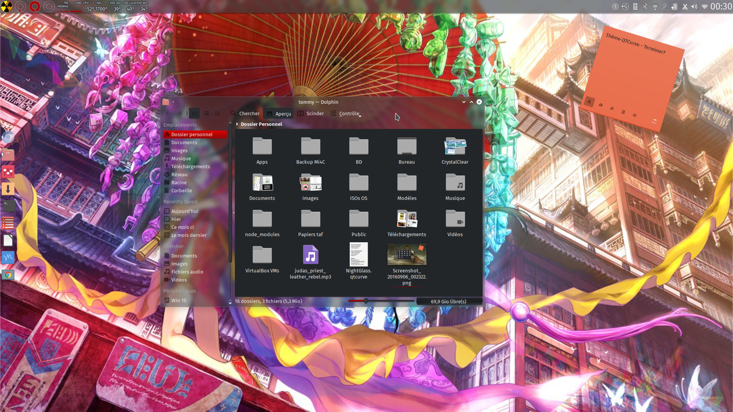Open Bluetooth tray icon

[645, 6]
